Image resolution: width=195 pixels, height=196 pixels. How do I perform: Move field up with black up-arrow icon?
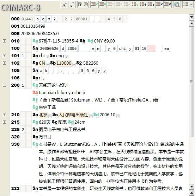pos(143,5)
